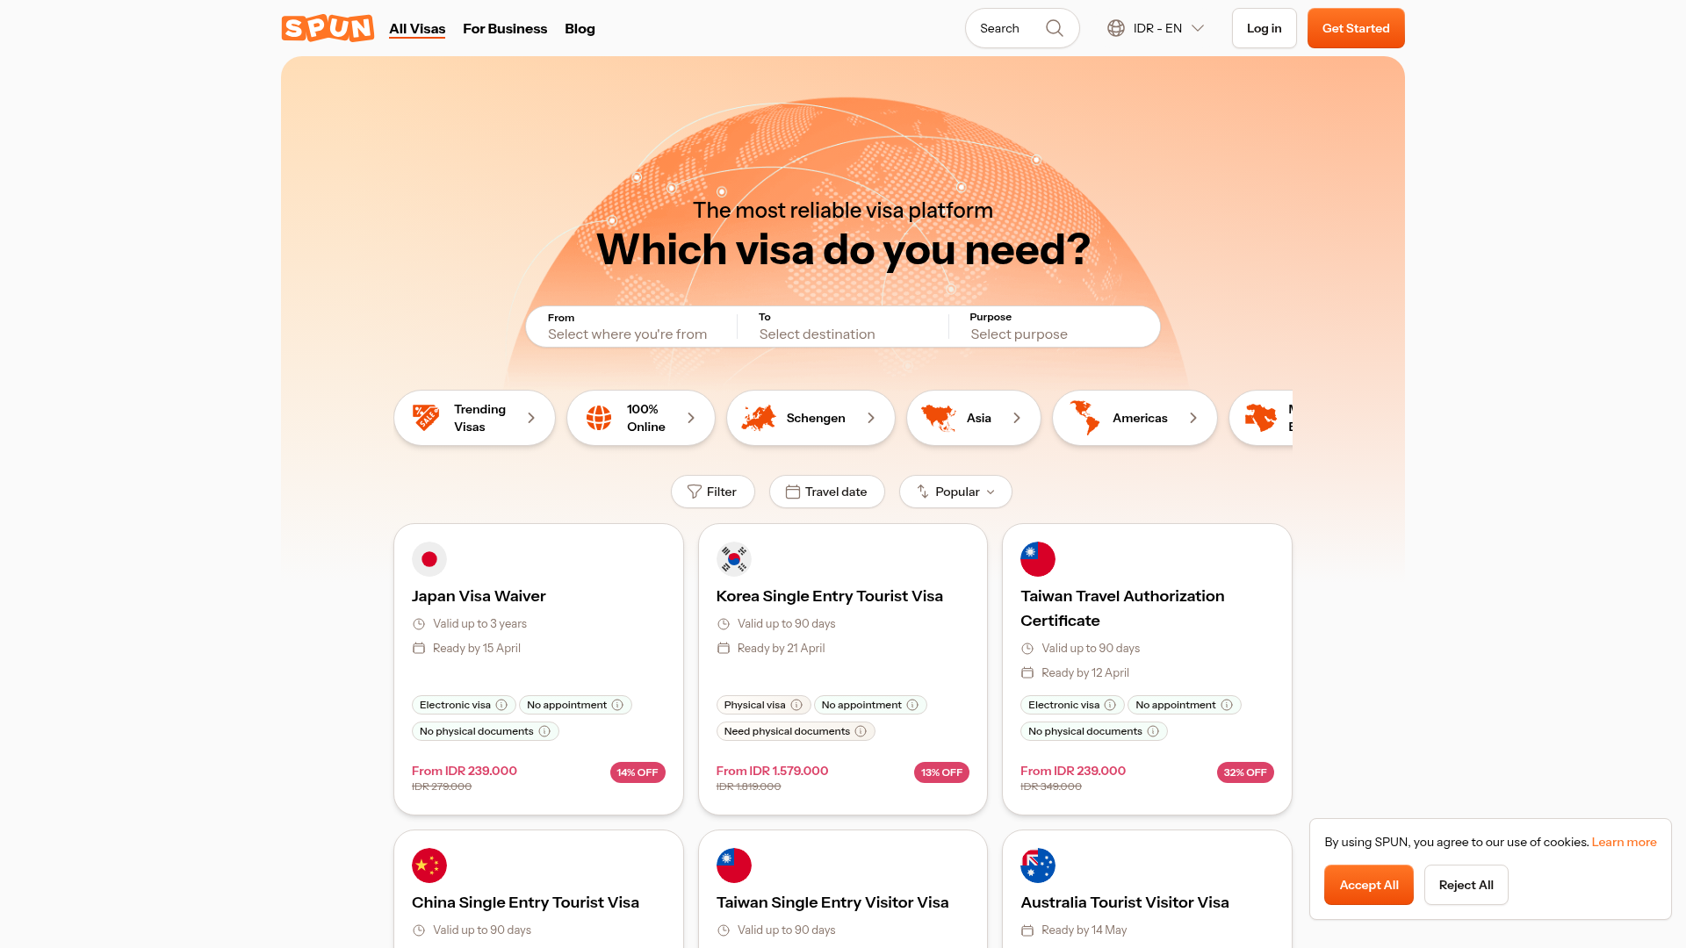Image resolution: width=1686 pixels, height=948 pixels.
Task: Click the Get Started button
Action: click(x=1356, y=28)
